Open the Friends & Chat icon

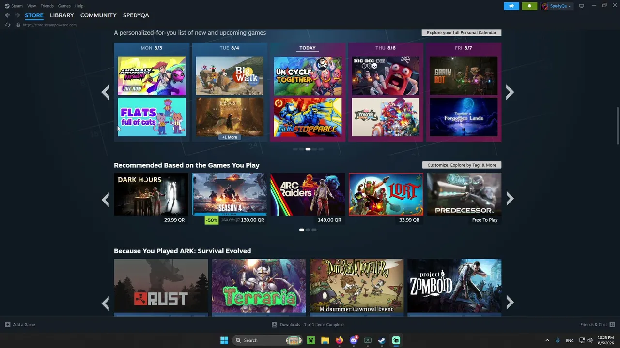(612, 325)
